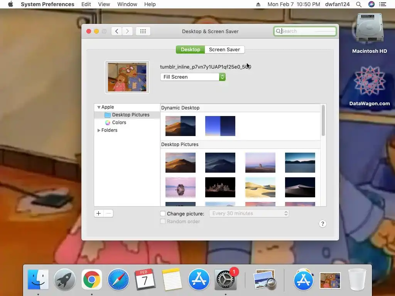Open the Window menu
The height and width of the screenshot is (296, 395).
click(127, 4)
